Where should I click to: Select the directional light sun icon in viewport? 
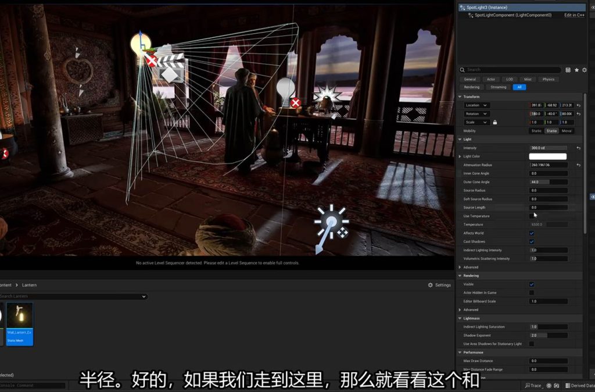(x=331, y=222)
